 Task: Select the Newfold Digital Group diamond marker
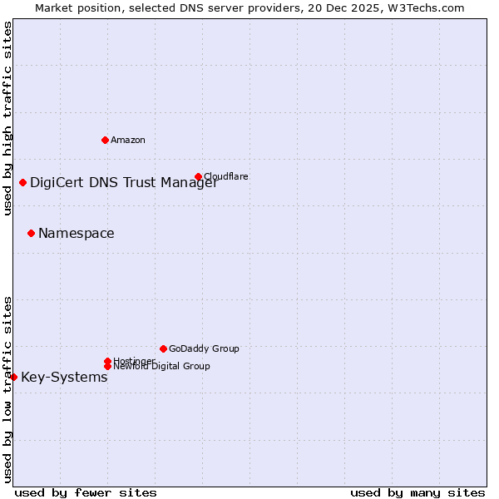[107, 366]
